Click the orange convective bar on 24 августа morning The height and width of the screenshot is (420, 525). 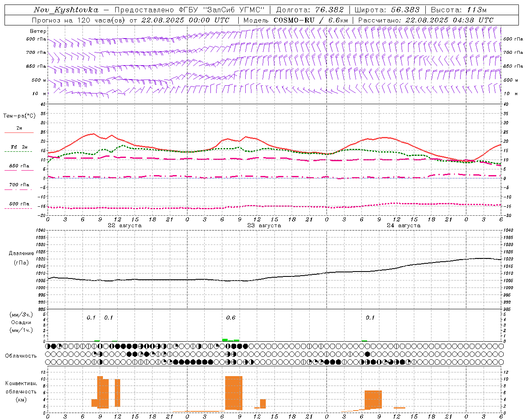(x=373, y=399)
